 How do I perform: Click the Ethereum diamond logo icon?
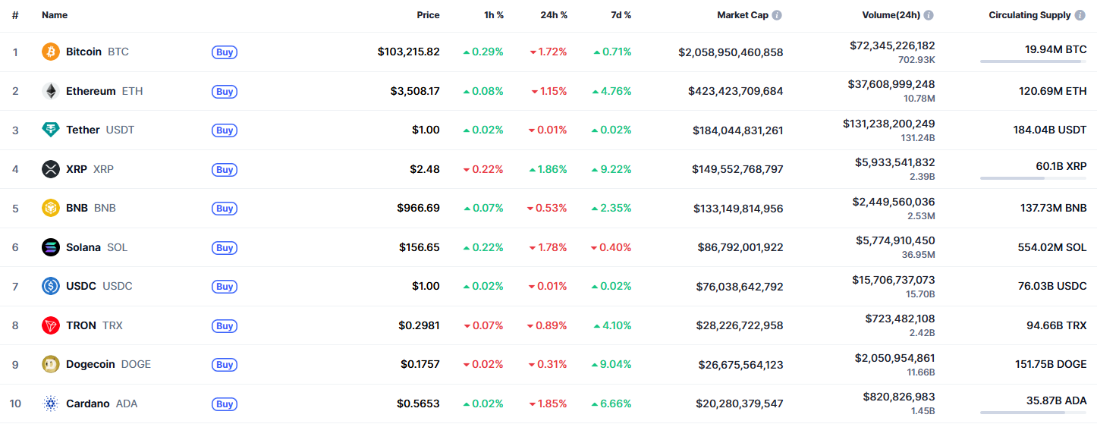(x=51, y=91)
